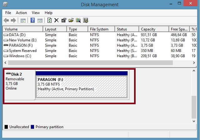Open Properties toolbar icon

(x=64, y=20)
